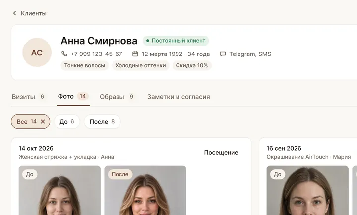
Task: Click the Telegram, SMS contact channels text
Action: [x=250, y=54]
